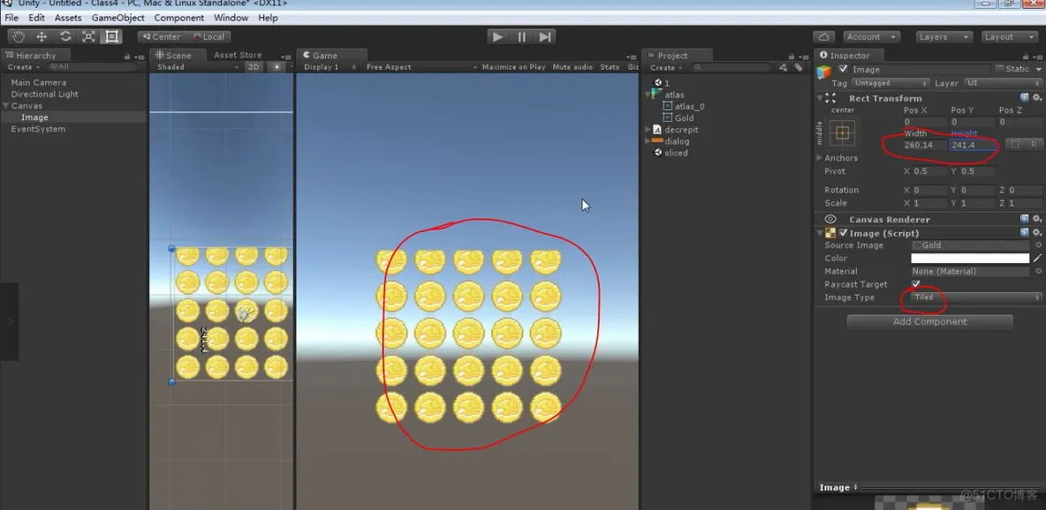Toggle pivot Center button
Screen dimensions: 1046x510
(x=162, y=37)
